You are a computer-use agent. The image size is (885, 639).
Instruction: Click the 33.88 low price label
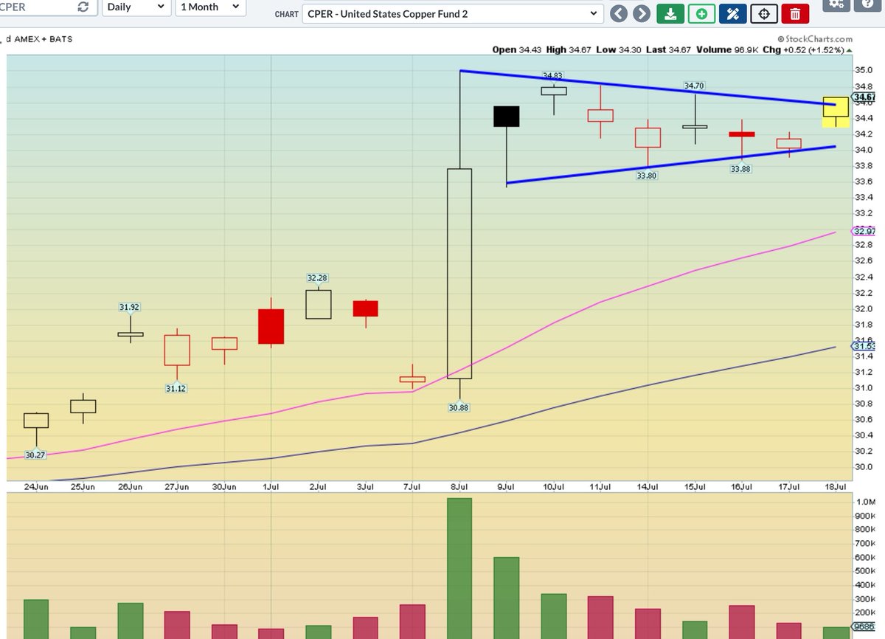pos(741,168)
